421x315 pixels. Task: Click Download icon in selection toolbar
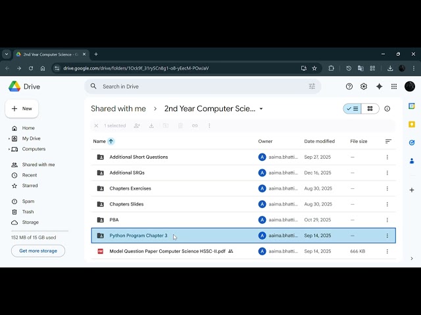pos(151,125)
